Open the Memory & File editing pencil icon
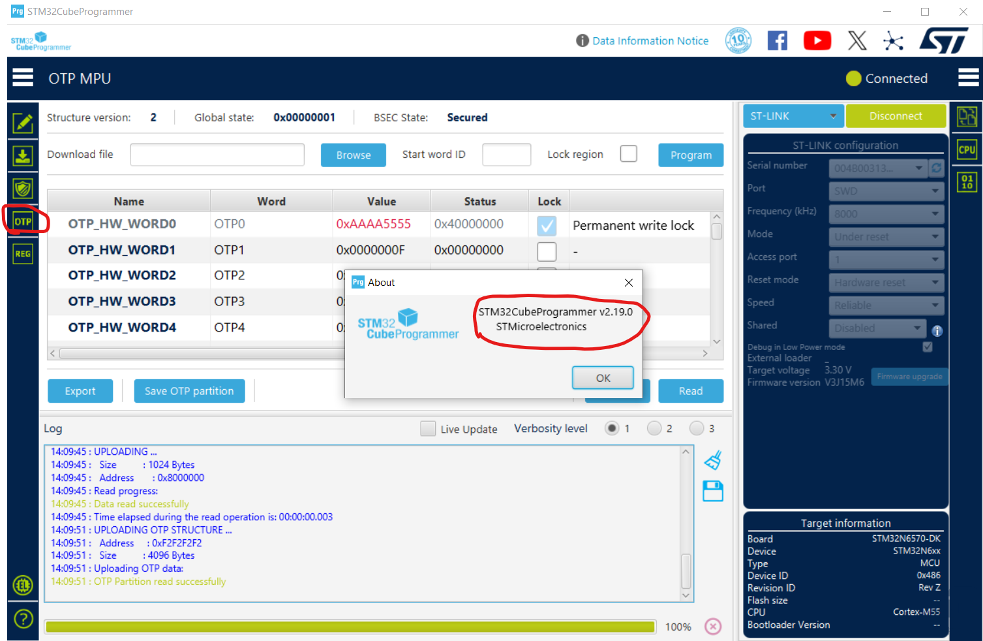This screenshot has height=641, width=983. point(23,122)
